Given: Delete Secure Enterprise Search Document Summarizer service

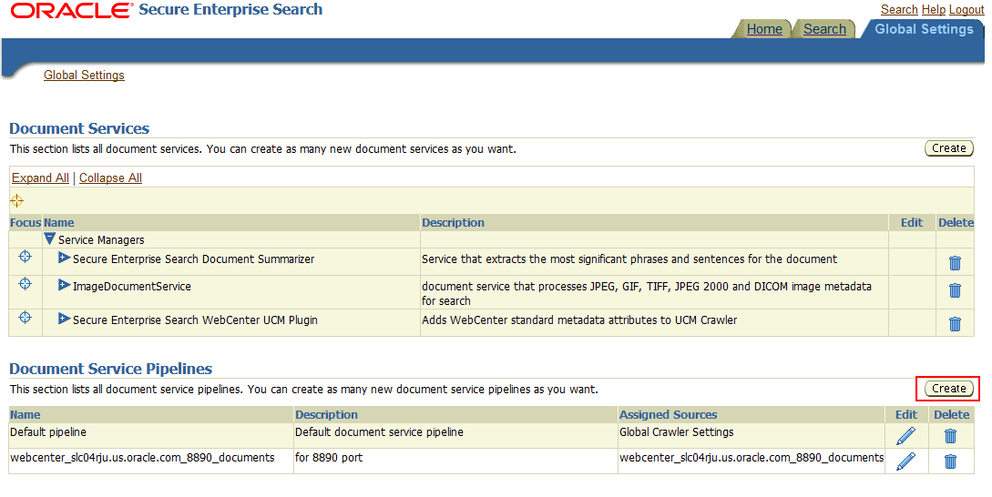Looking at the screenshot, I should [x=955, y=262].
